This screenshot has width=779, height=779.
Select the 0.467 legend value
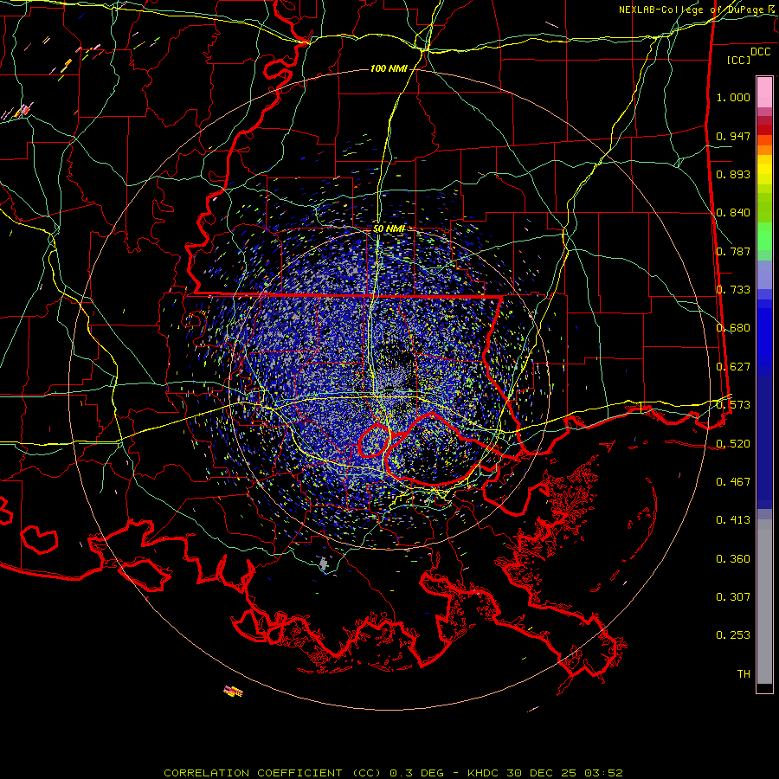tap(733, 482)
